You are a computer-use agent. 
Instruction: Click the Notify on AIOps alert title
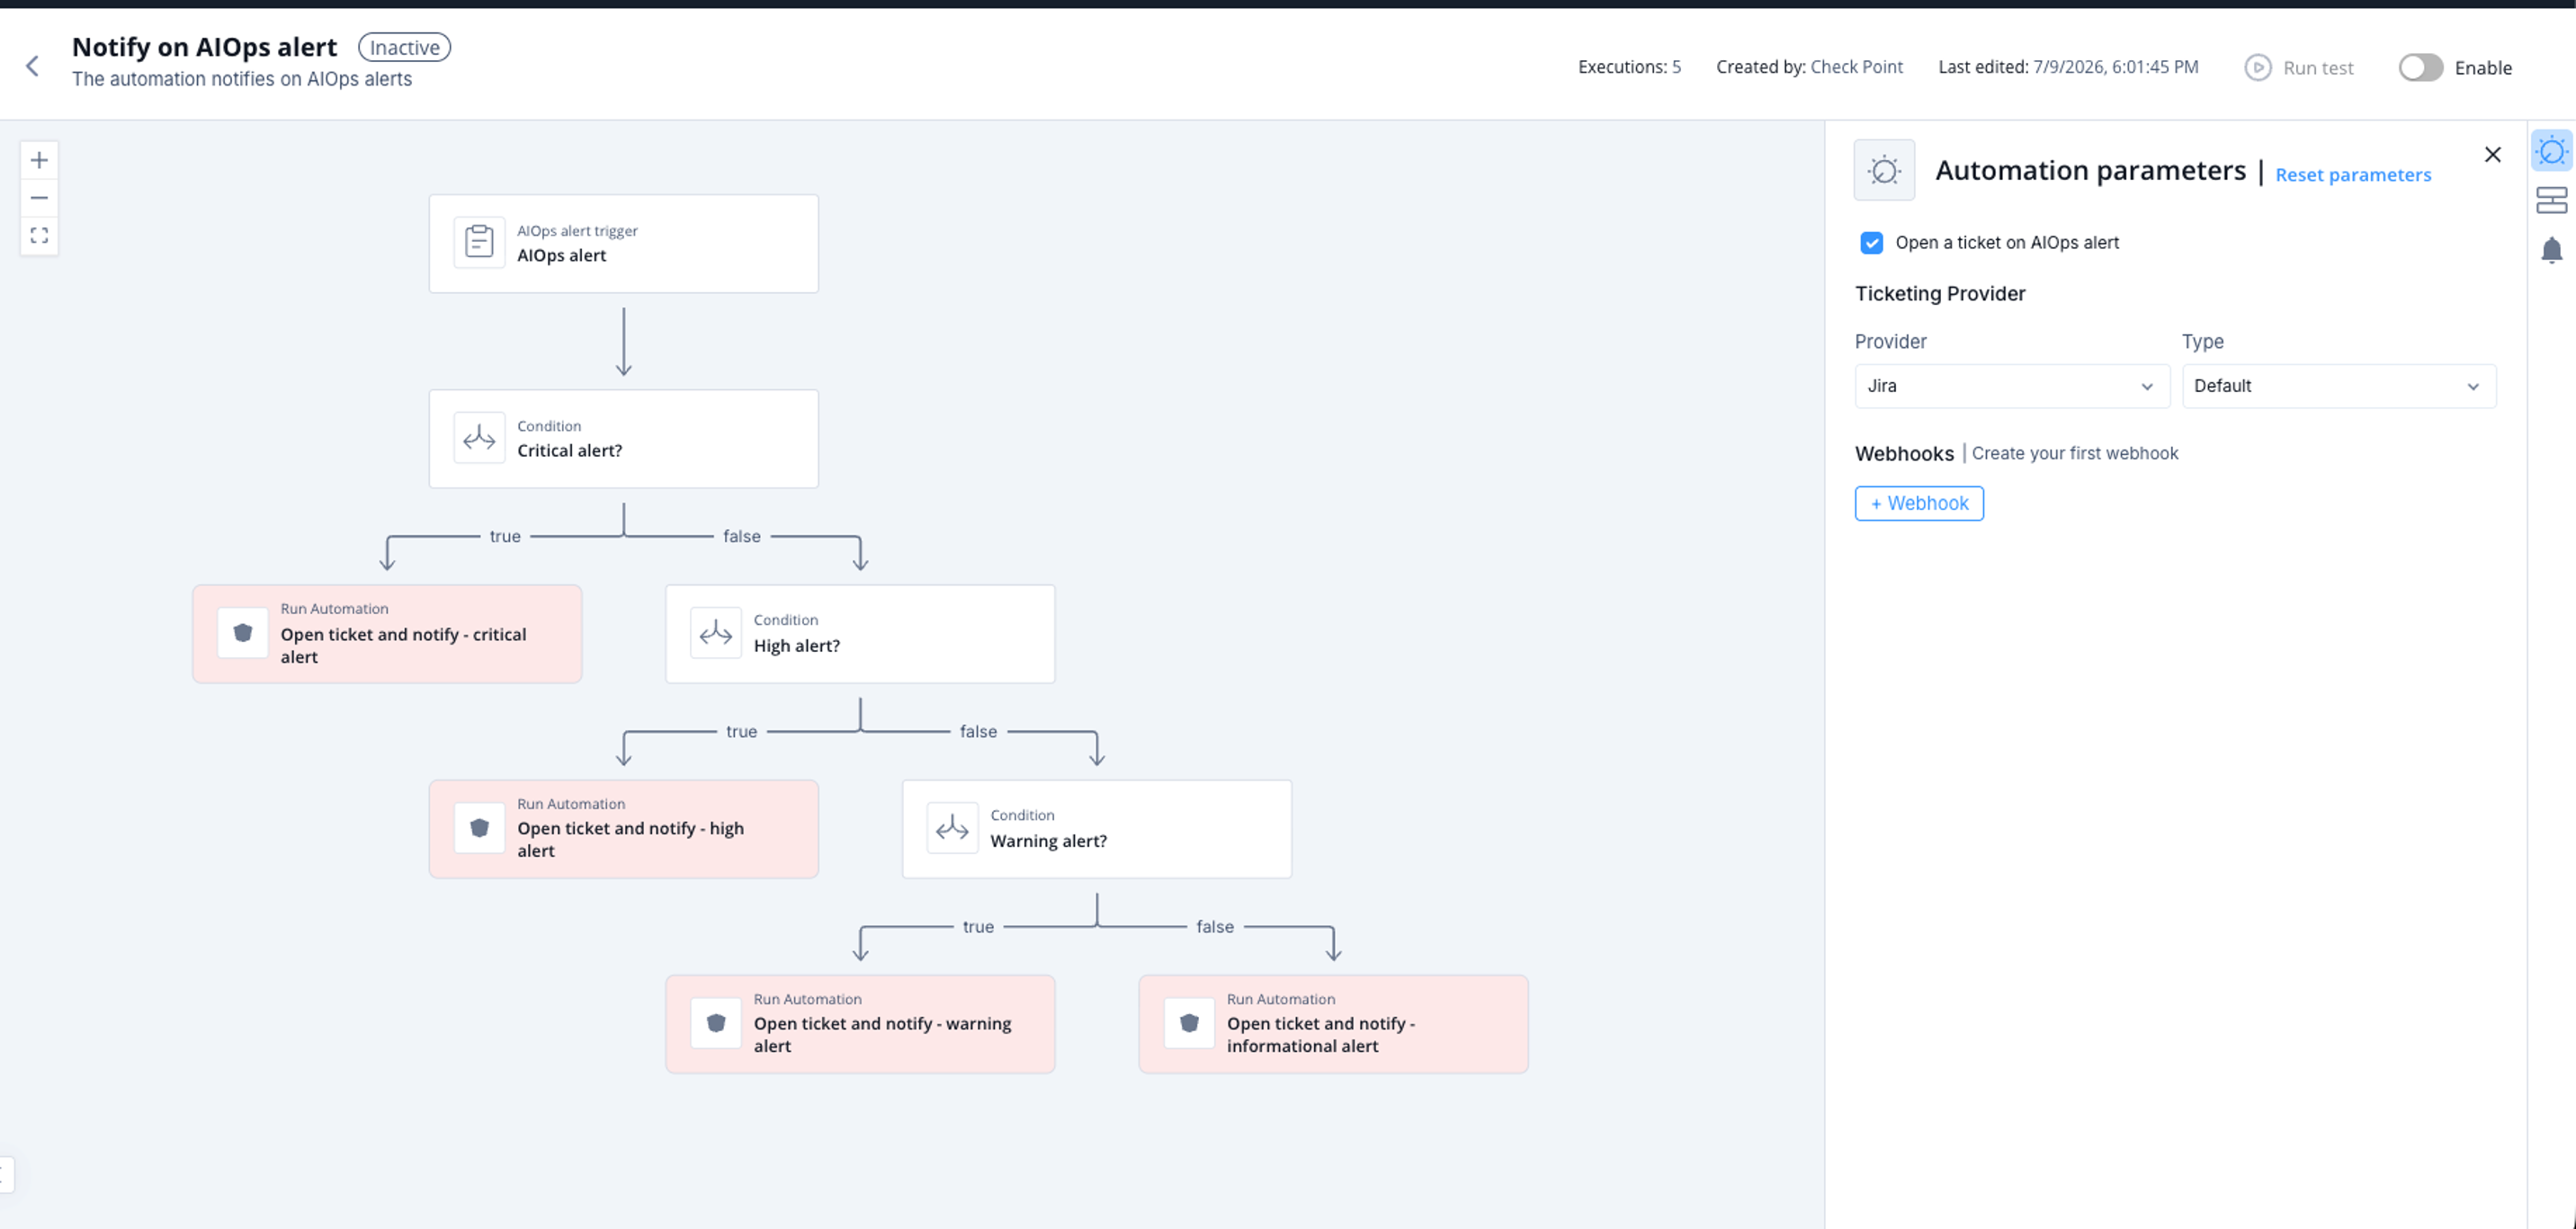204,47
